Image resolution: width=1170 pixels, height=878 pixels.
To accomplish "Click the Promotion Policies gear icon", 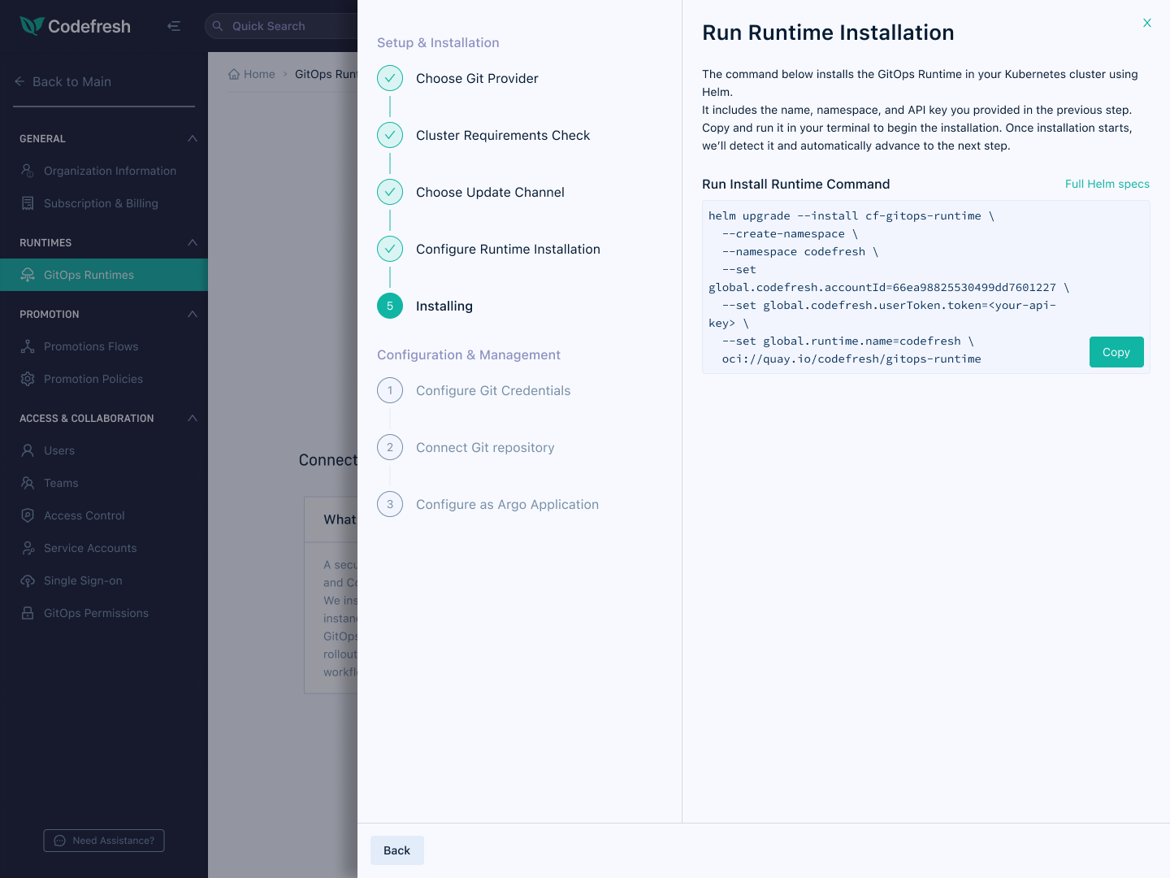I will (x=28, y=379).
